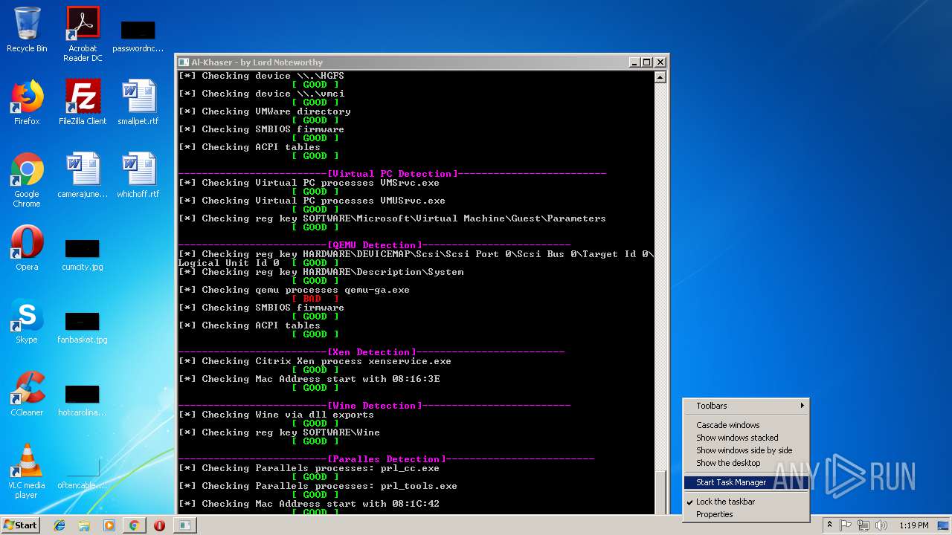Image resolution: width=952 pixels, height=535 pixels.
Task: Click 'Checking reg key SOFTWARE\Wine' line
Action: pos(279,432)
